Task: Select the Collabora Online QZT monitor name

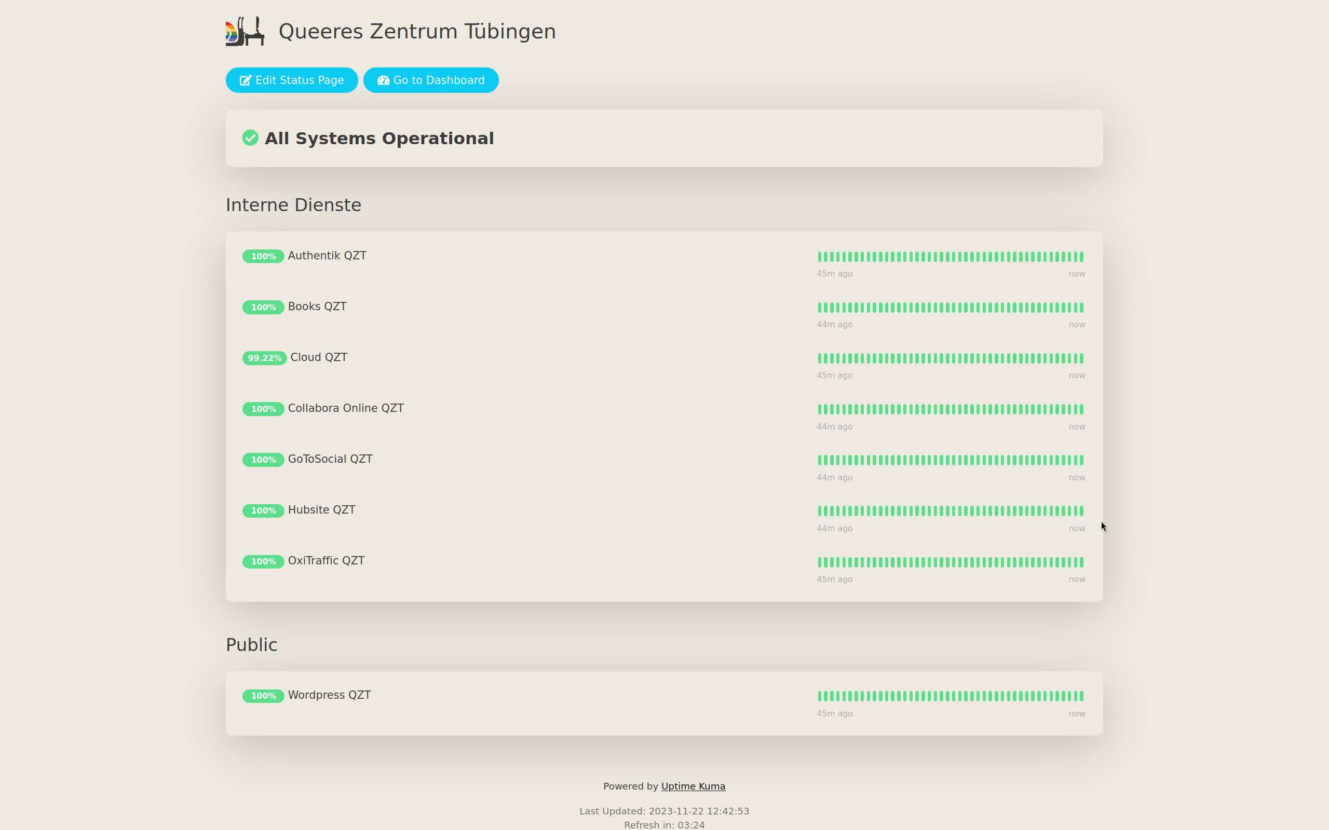Action: click(x=345, y=408)
